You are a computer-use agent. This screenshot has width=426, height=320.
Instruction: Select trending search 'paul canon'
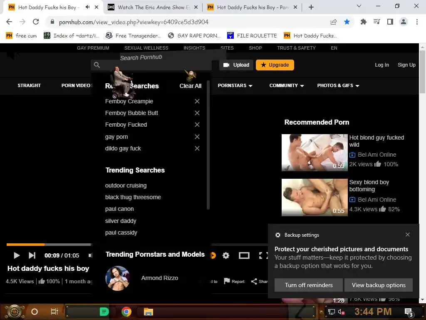click(x=119, y=209)
